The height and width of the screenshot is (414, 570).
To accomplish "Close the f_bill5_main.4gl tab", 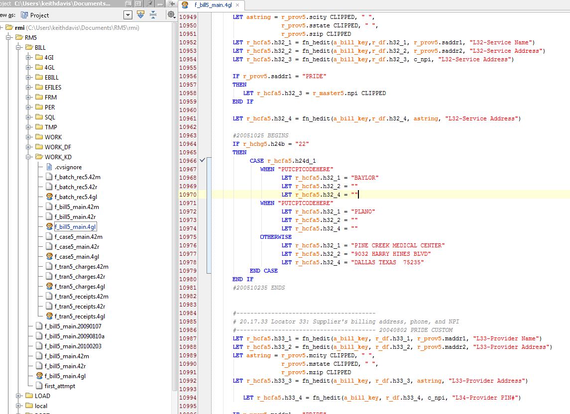I will pos(238,5).
